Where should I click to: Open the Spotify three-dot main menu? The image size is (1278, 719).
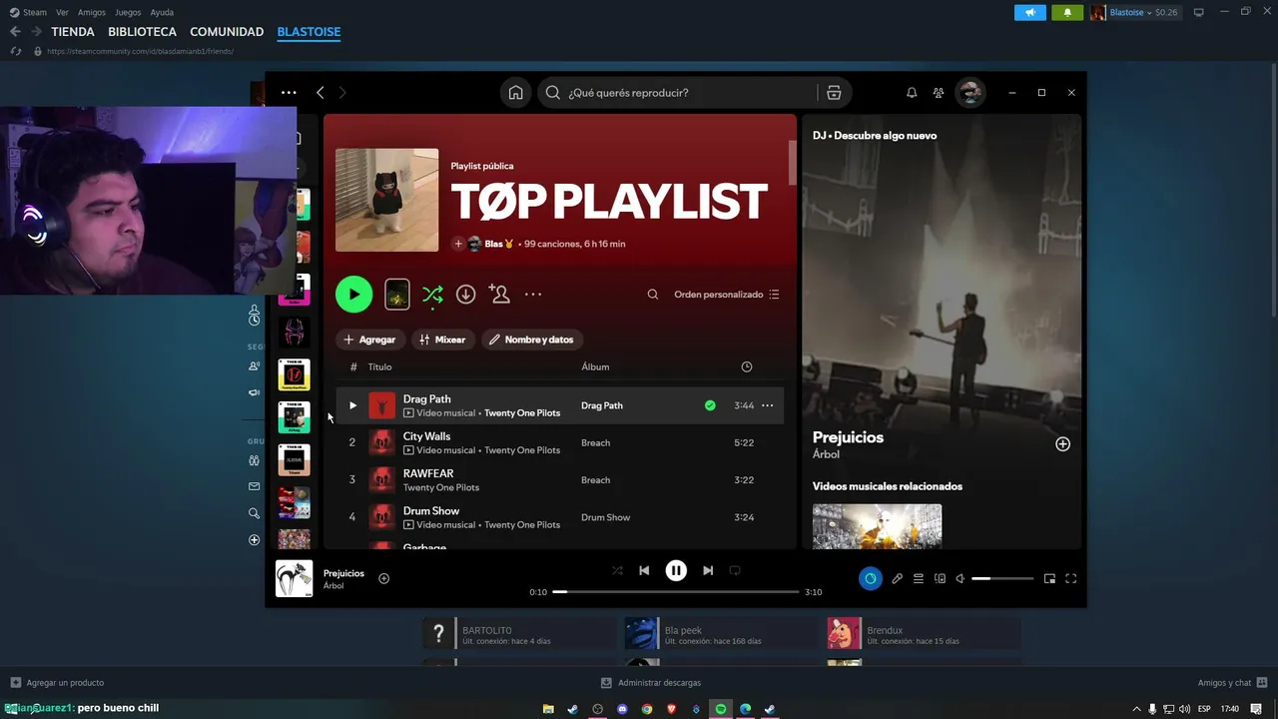(x=289, y=93)
